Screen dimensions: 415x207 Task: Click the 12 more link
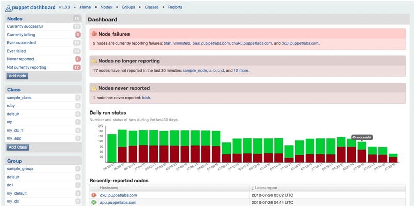pyautogui.click(x=241, y=71)
